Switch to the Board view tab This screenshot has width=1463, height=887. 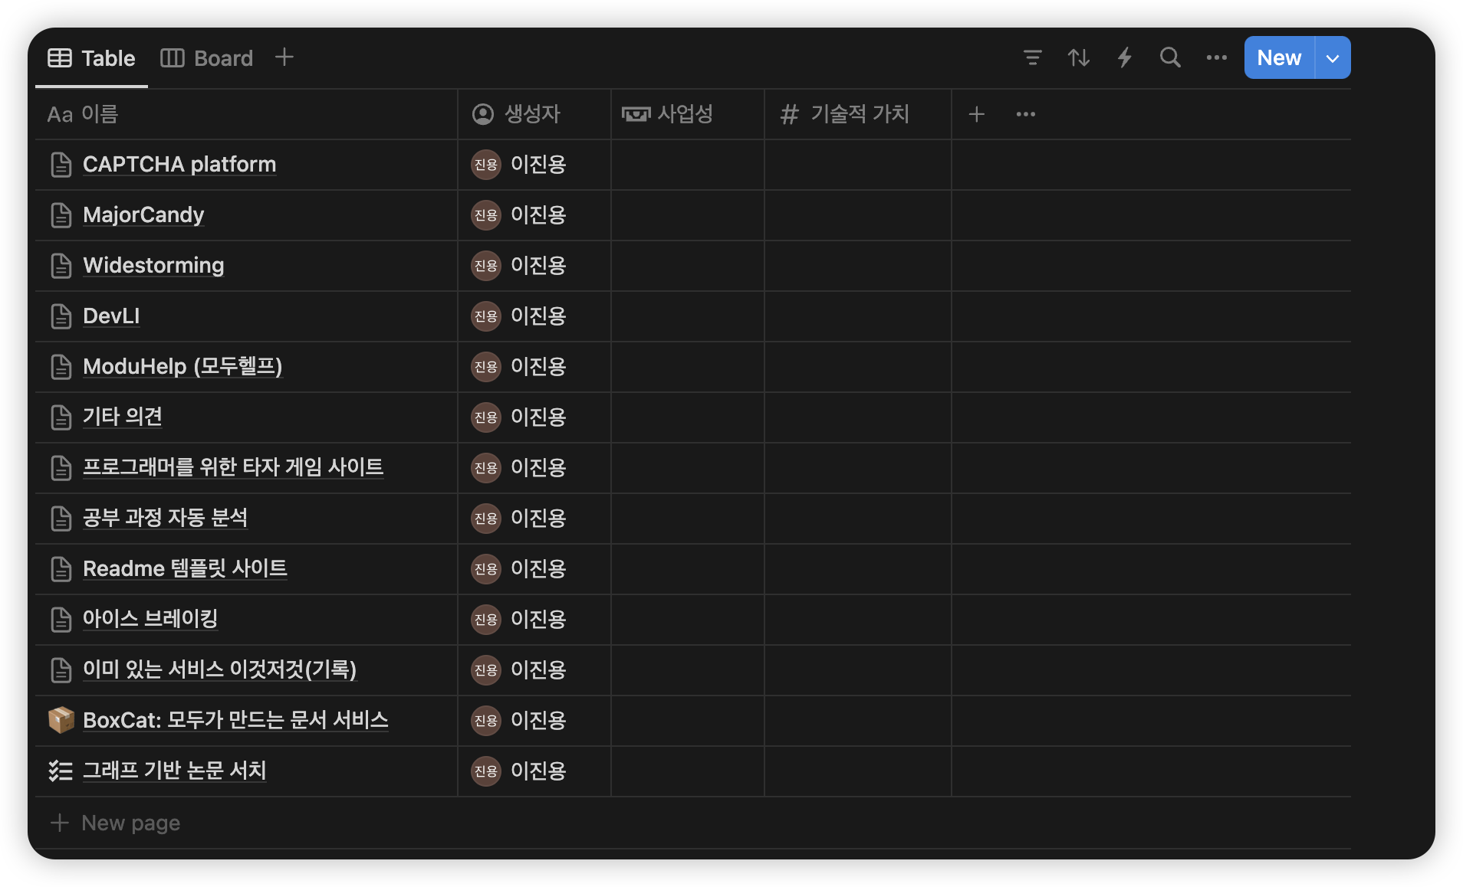coord(207,58)
